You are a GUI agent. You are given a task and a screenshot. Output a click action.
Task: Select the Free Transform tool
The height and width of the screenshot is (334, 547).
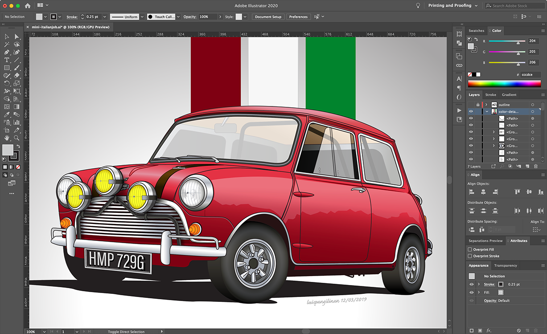tap(16, 91)
